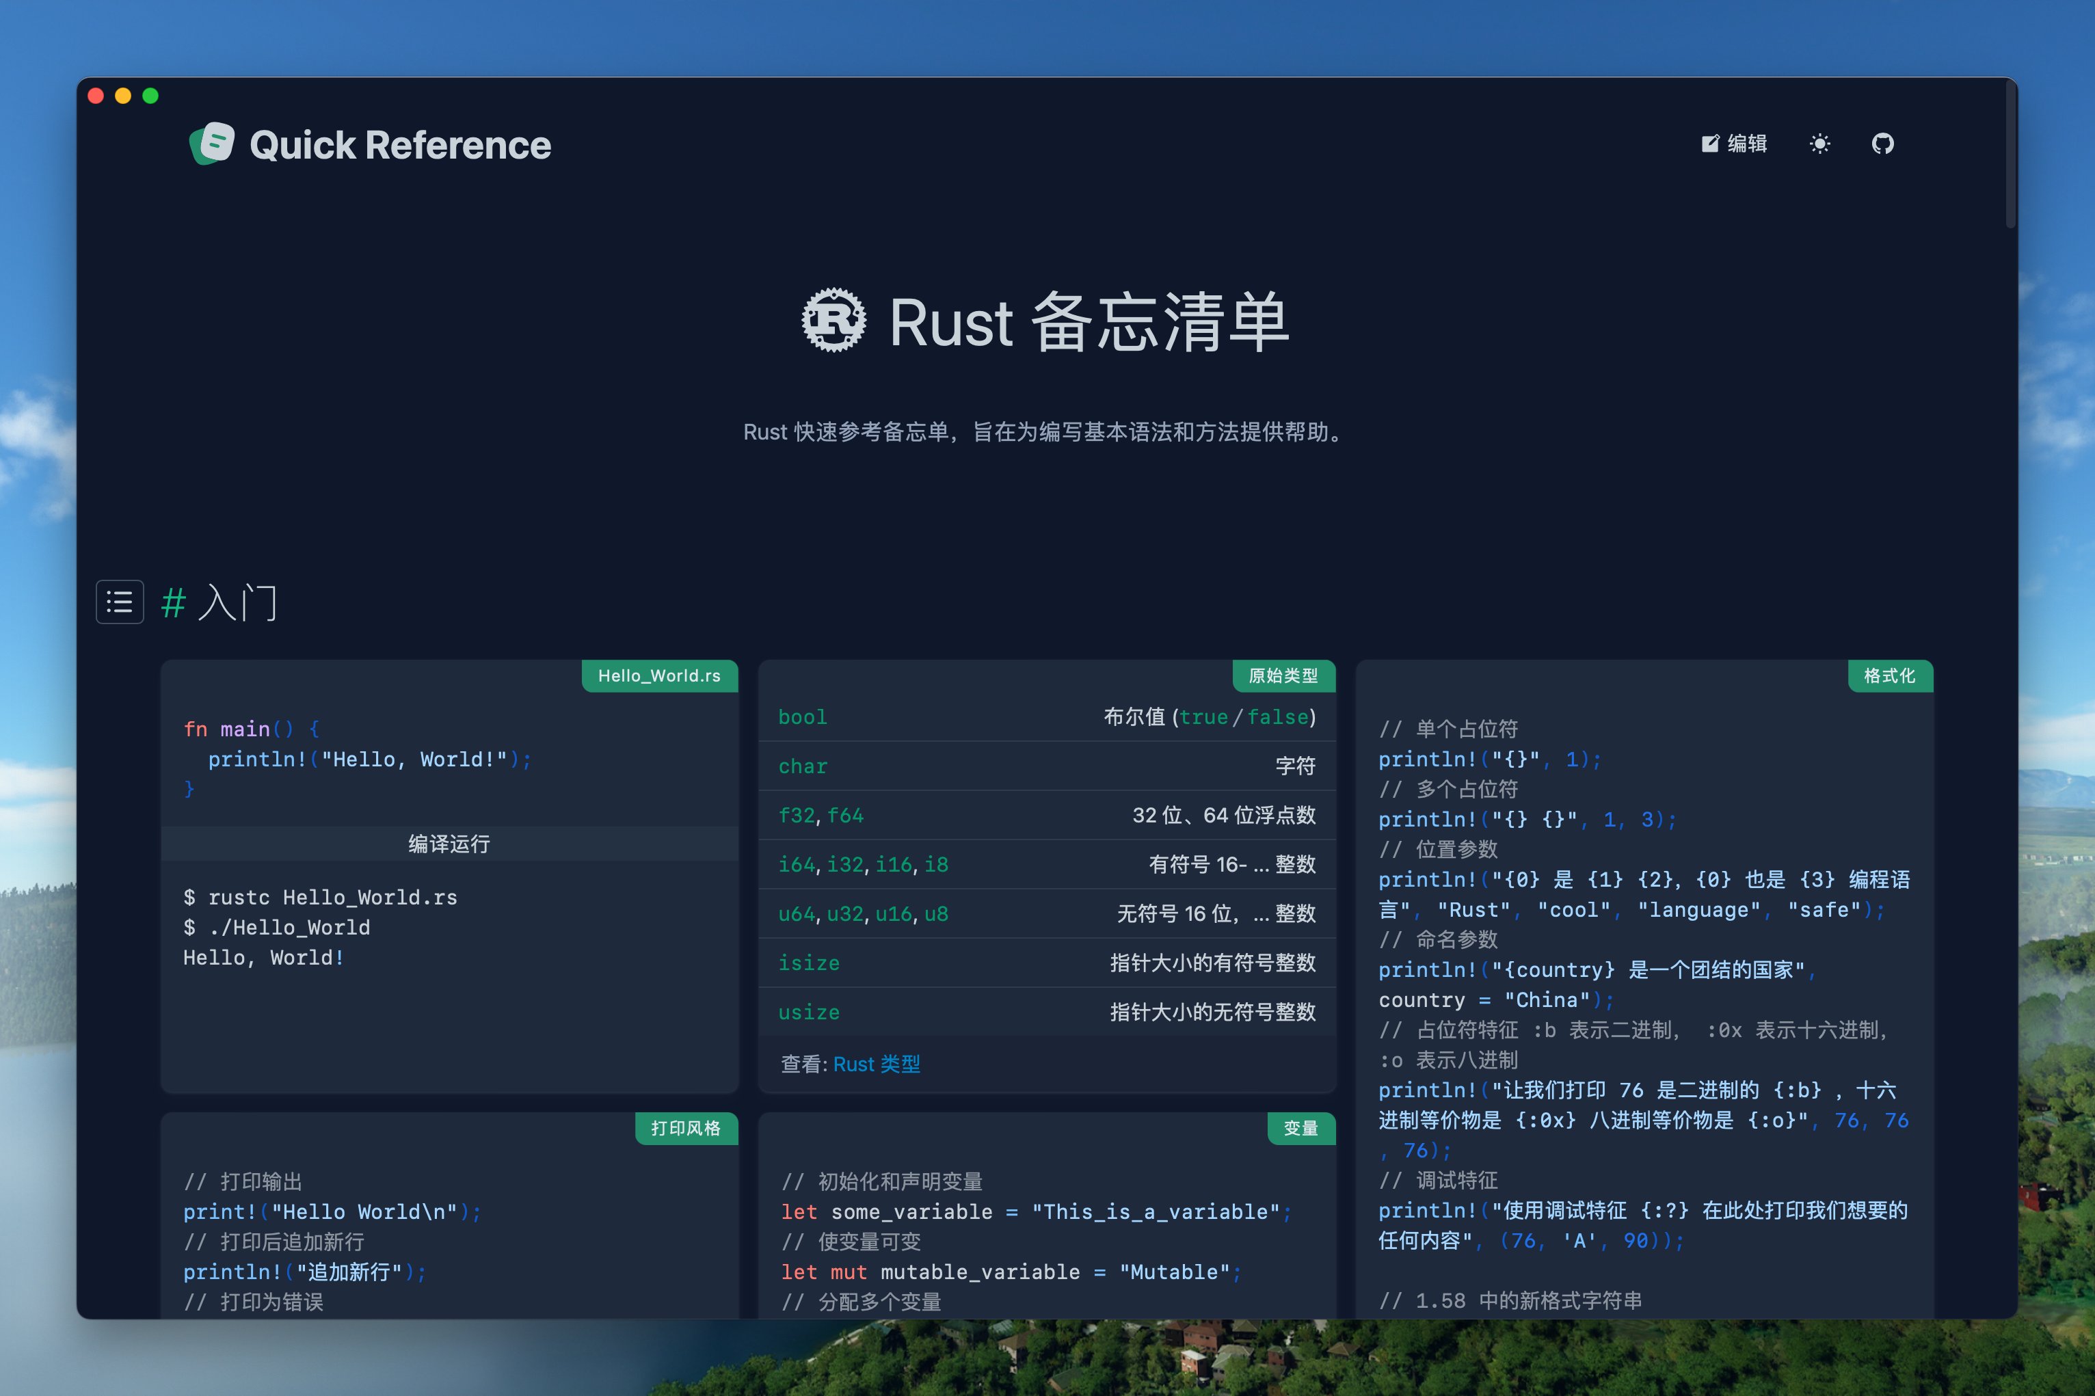Select the Hello_World.rs card label
The width and height of the screenshot is (2095, 1396).
(x=659, y=675)
